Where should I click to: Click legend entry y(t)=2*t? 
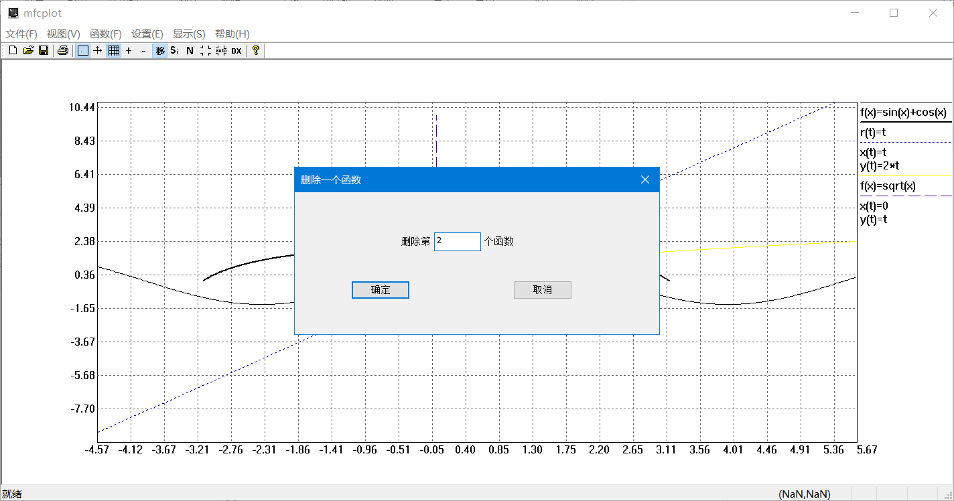(880, 166)
